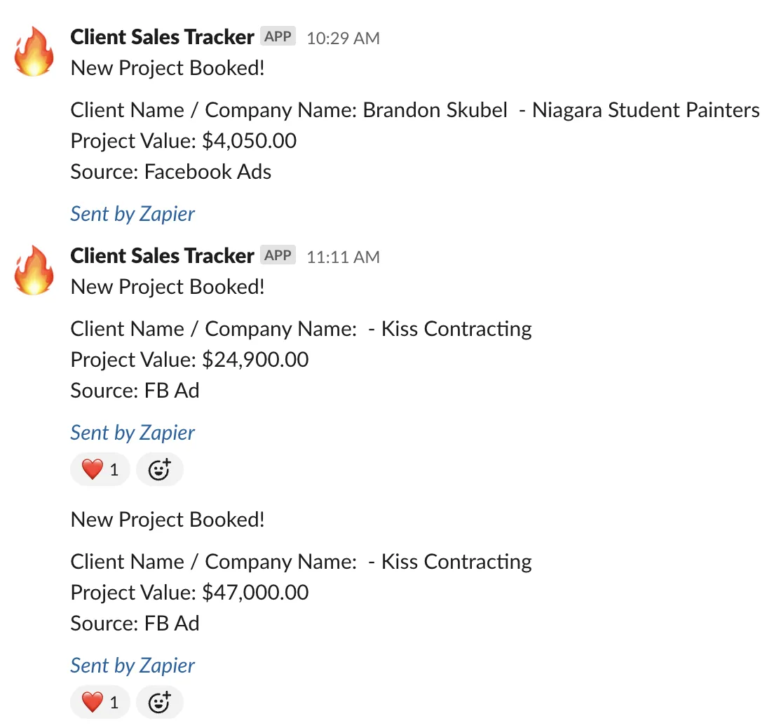Follow Sent by Zapier link under $47,000.00 message

133,666
